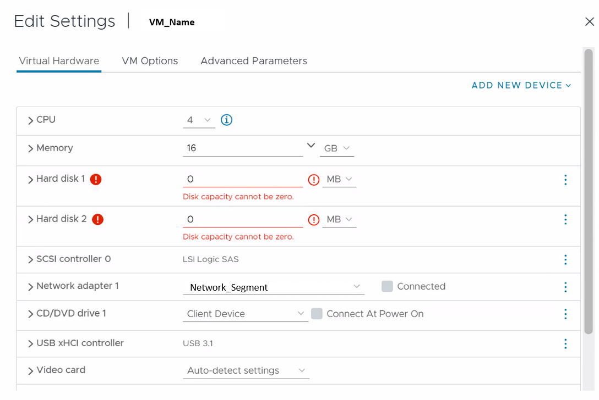The width and height of the screenshot is (599, 400).
Task: Expand the CPU settings row
Action: pos(31,120)
